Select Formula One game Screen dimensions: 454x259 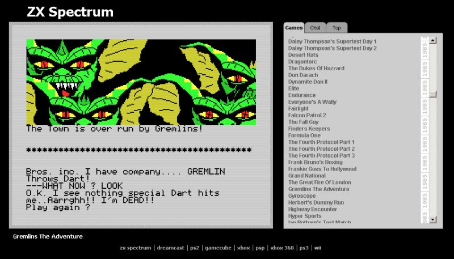point(304,135)
